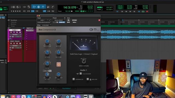Click horizontal zoom in arrow

[x=20, y=7]
